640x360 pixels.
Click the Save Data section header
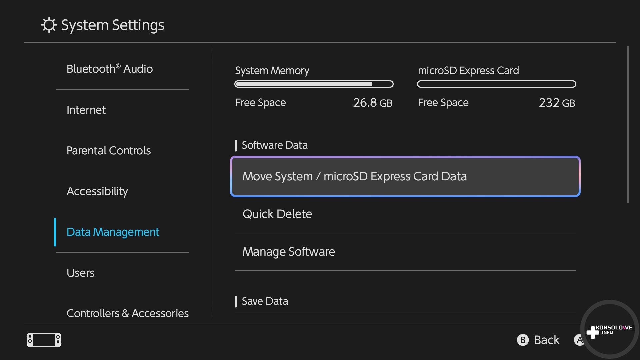(x=265, y=301)
